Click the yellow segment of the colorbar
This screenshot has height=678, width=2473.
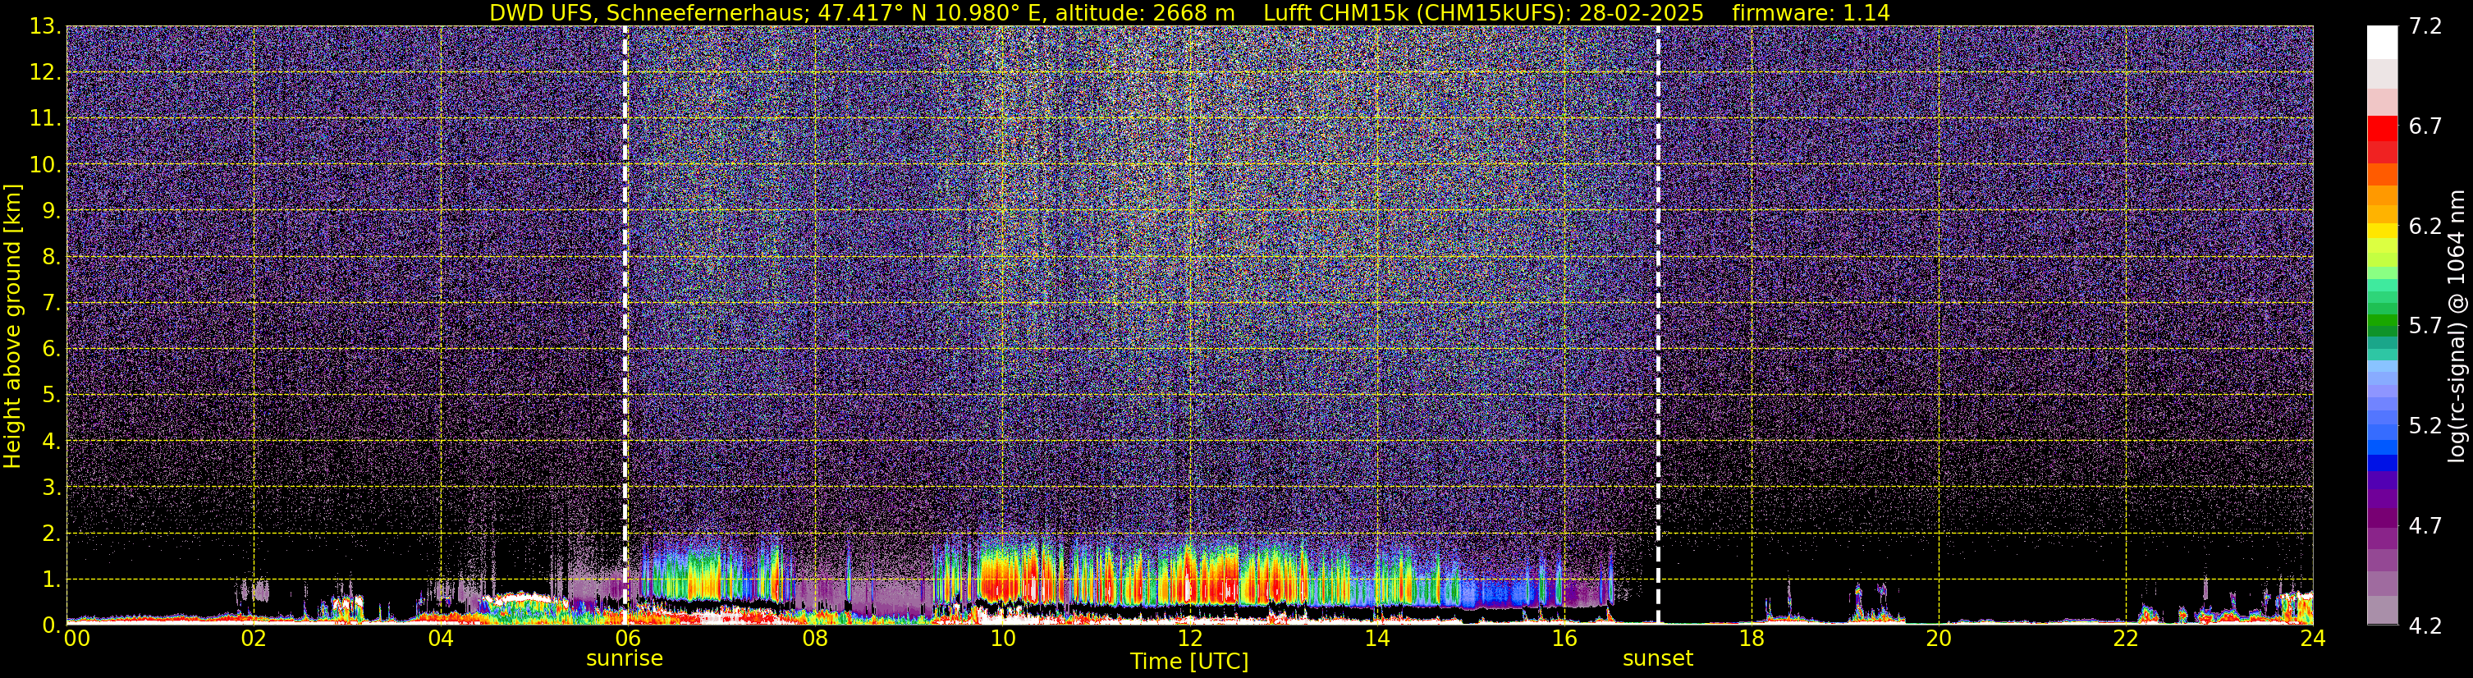tap(2383, 231)
